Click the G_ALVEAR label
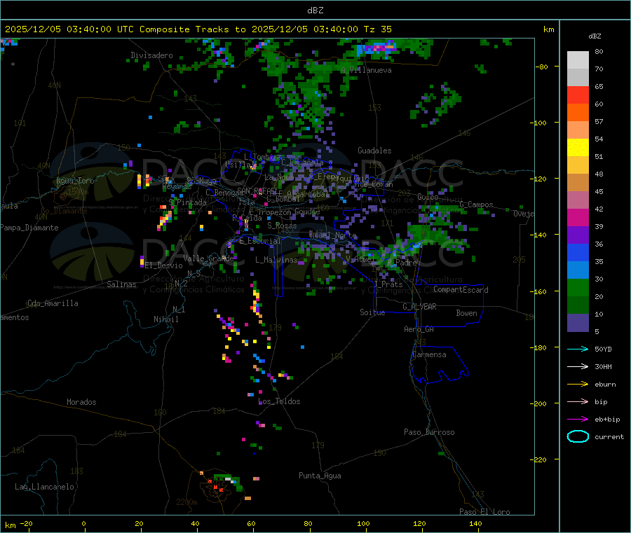The height and width of the screenshot is (533, 631). tap(419, 307)
